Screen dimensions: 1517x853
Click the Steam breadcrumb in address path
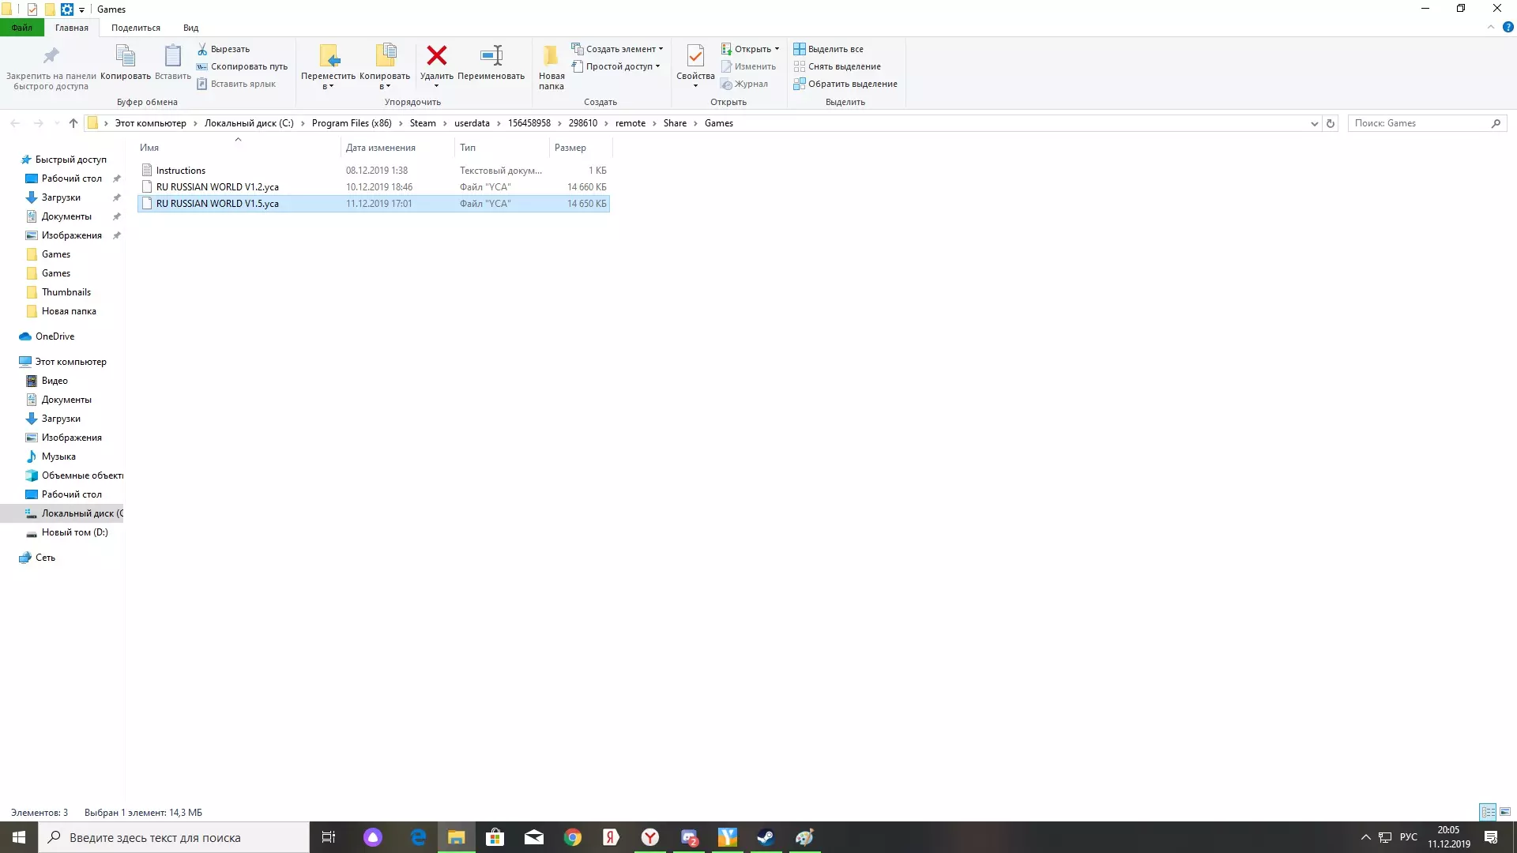(423, 123)
